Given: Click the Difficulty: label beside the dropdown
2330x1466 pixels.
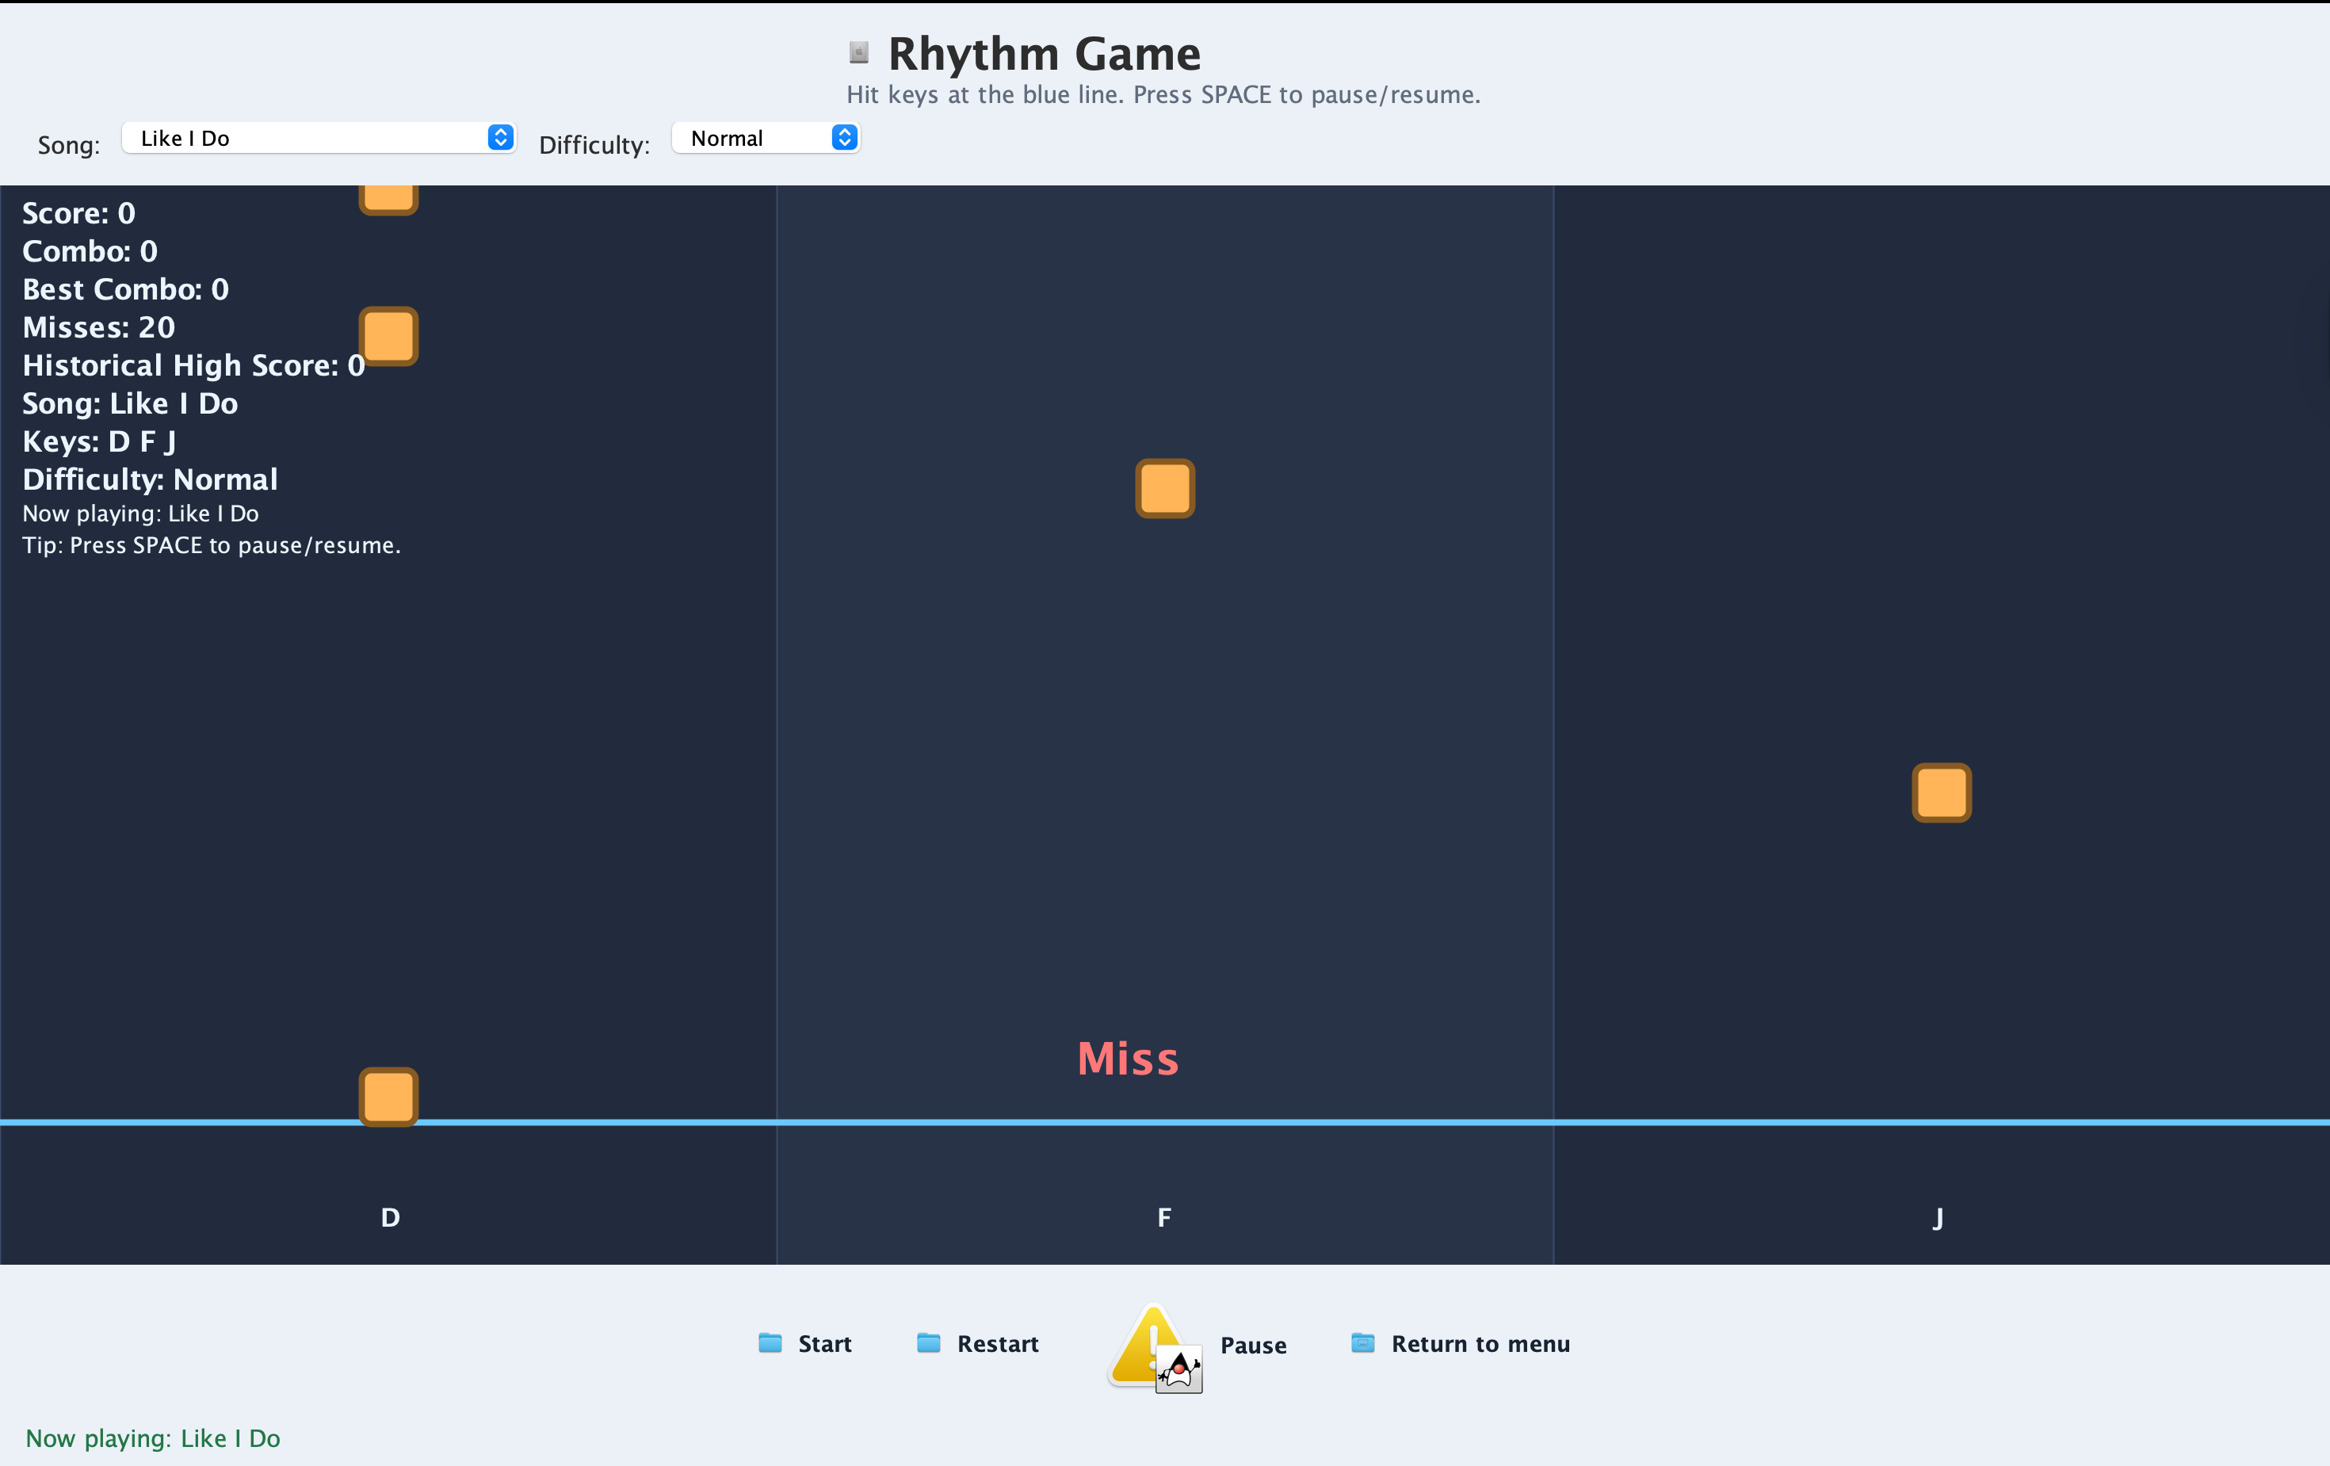Looking at the screenshot, I should 594,145.
